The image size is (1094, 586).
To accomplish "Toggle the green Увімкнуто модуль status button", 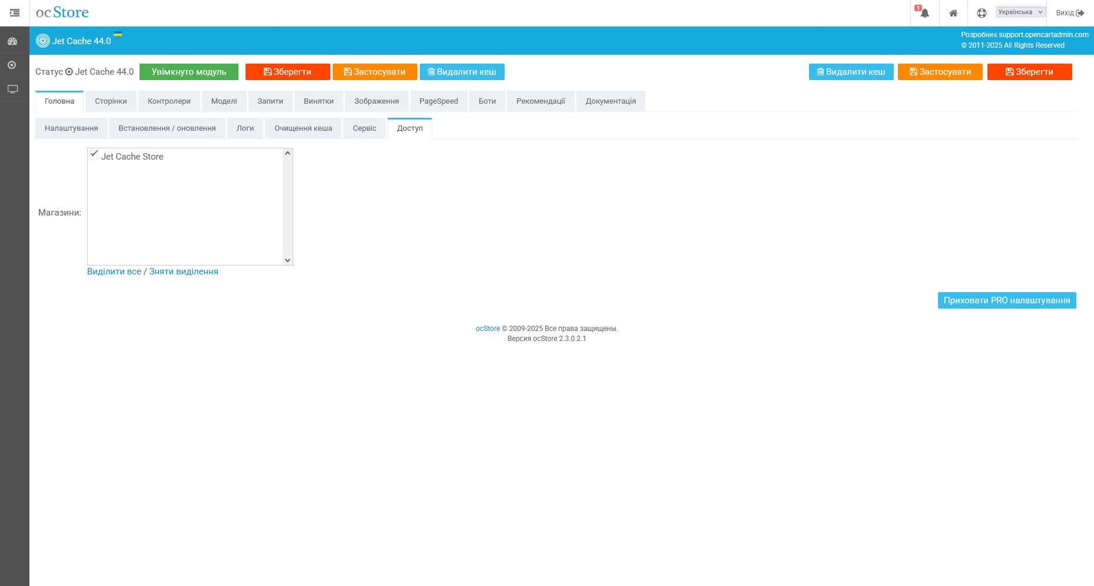I will click(188, 72).
